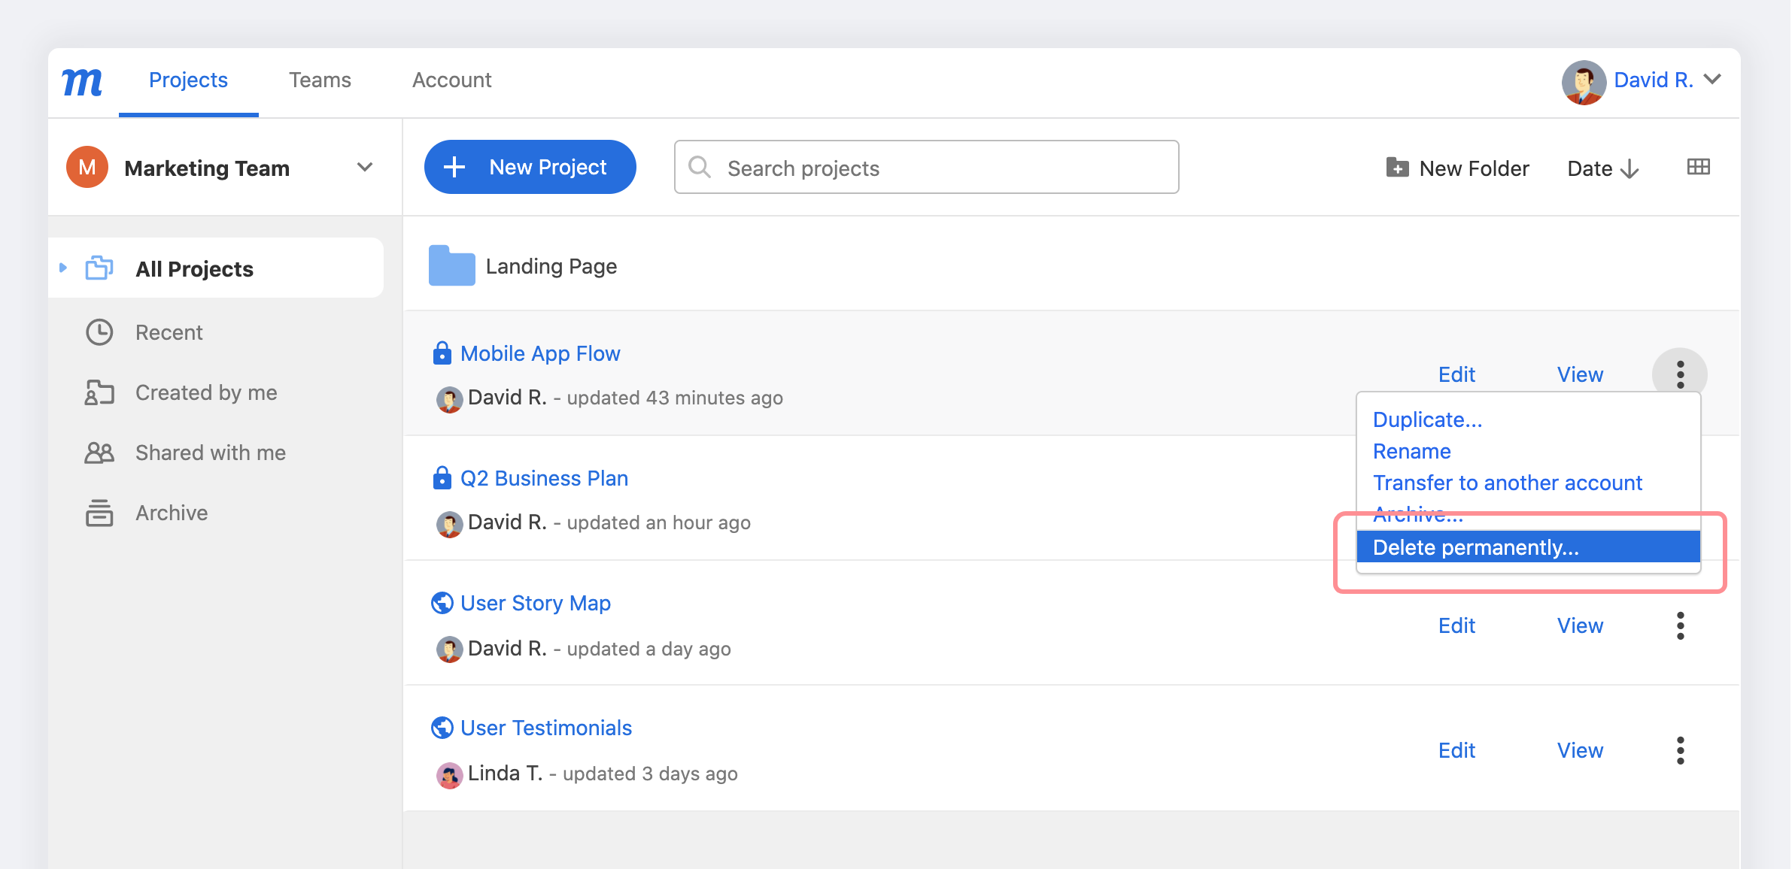Open David R. account dropdown
This screenshot has width=1792, height=869.
coord(1713,80)
